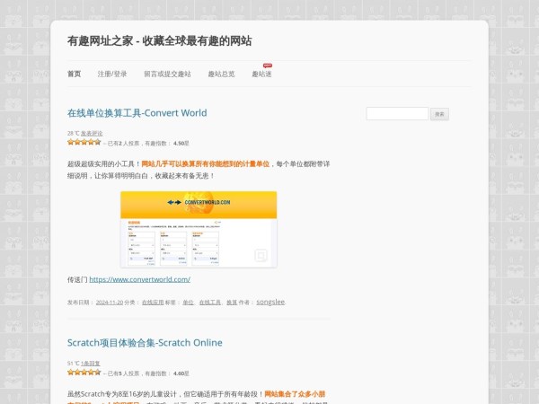The image size is (539, 404).
Task: Click the 1条回复 link under Scratch post
Action: [x=91, y=364]
